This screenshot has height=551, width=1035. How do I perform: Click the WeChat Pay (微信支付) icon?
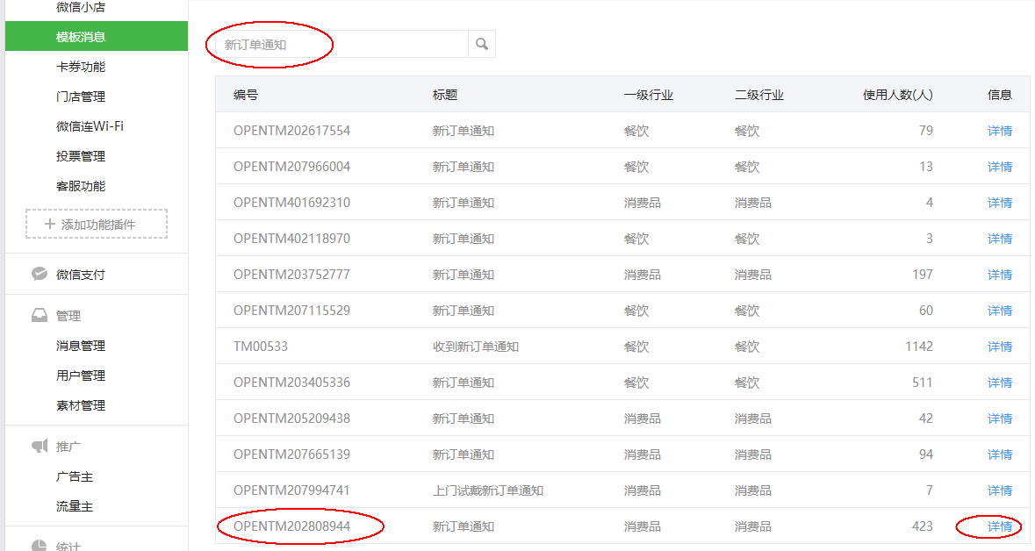[40, 274]
